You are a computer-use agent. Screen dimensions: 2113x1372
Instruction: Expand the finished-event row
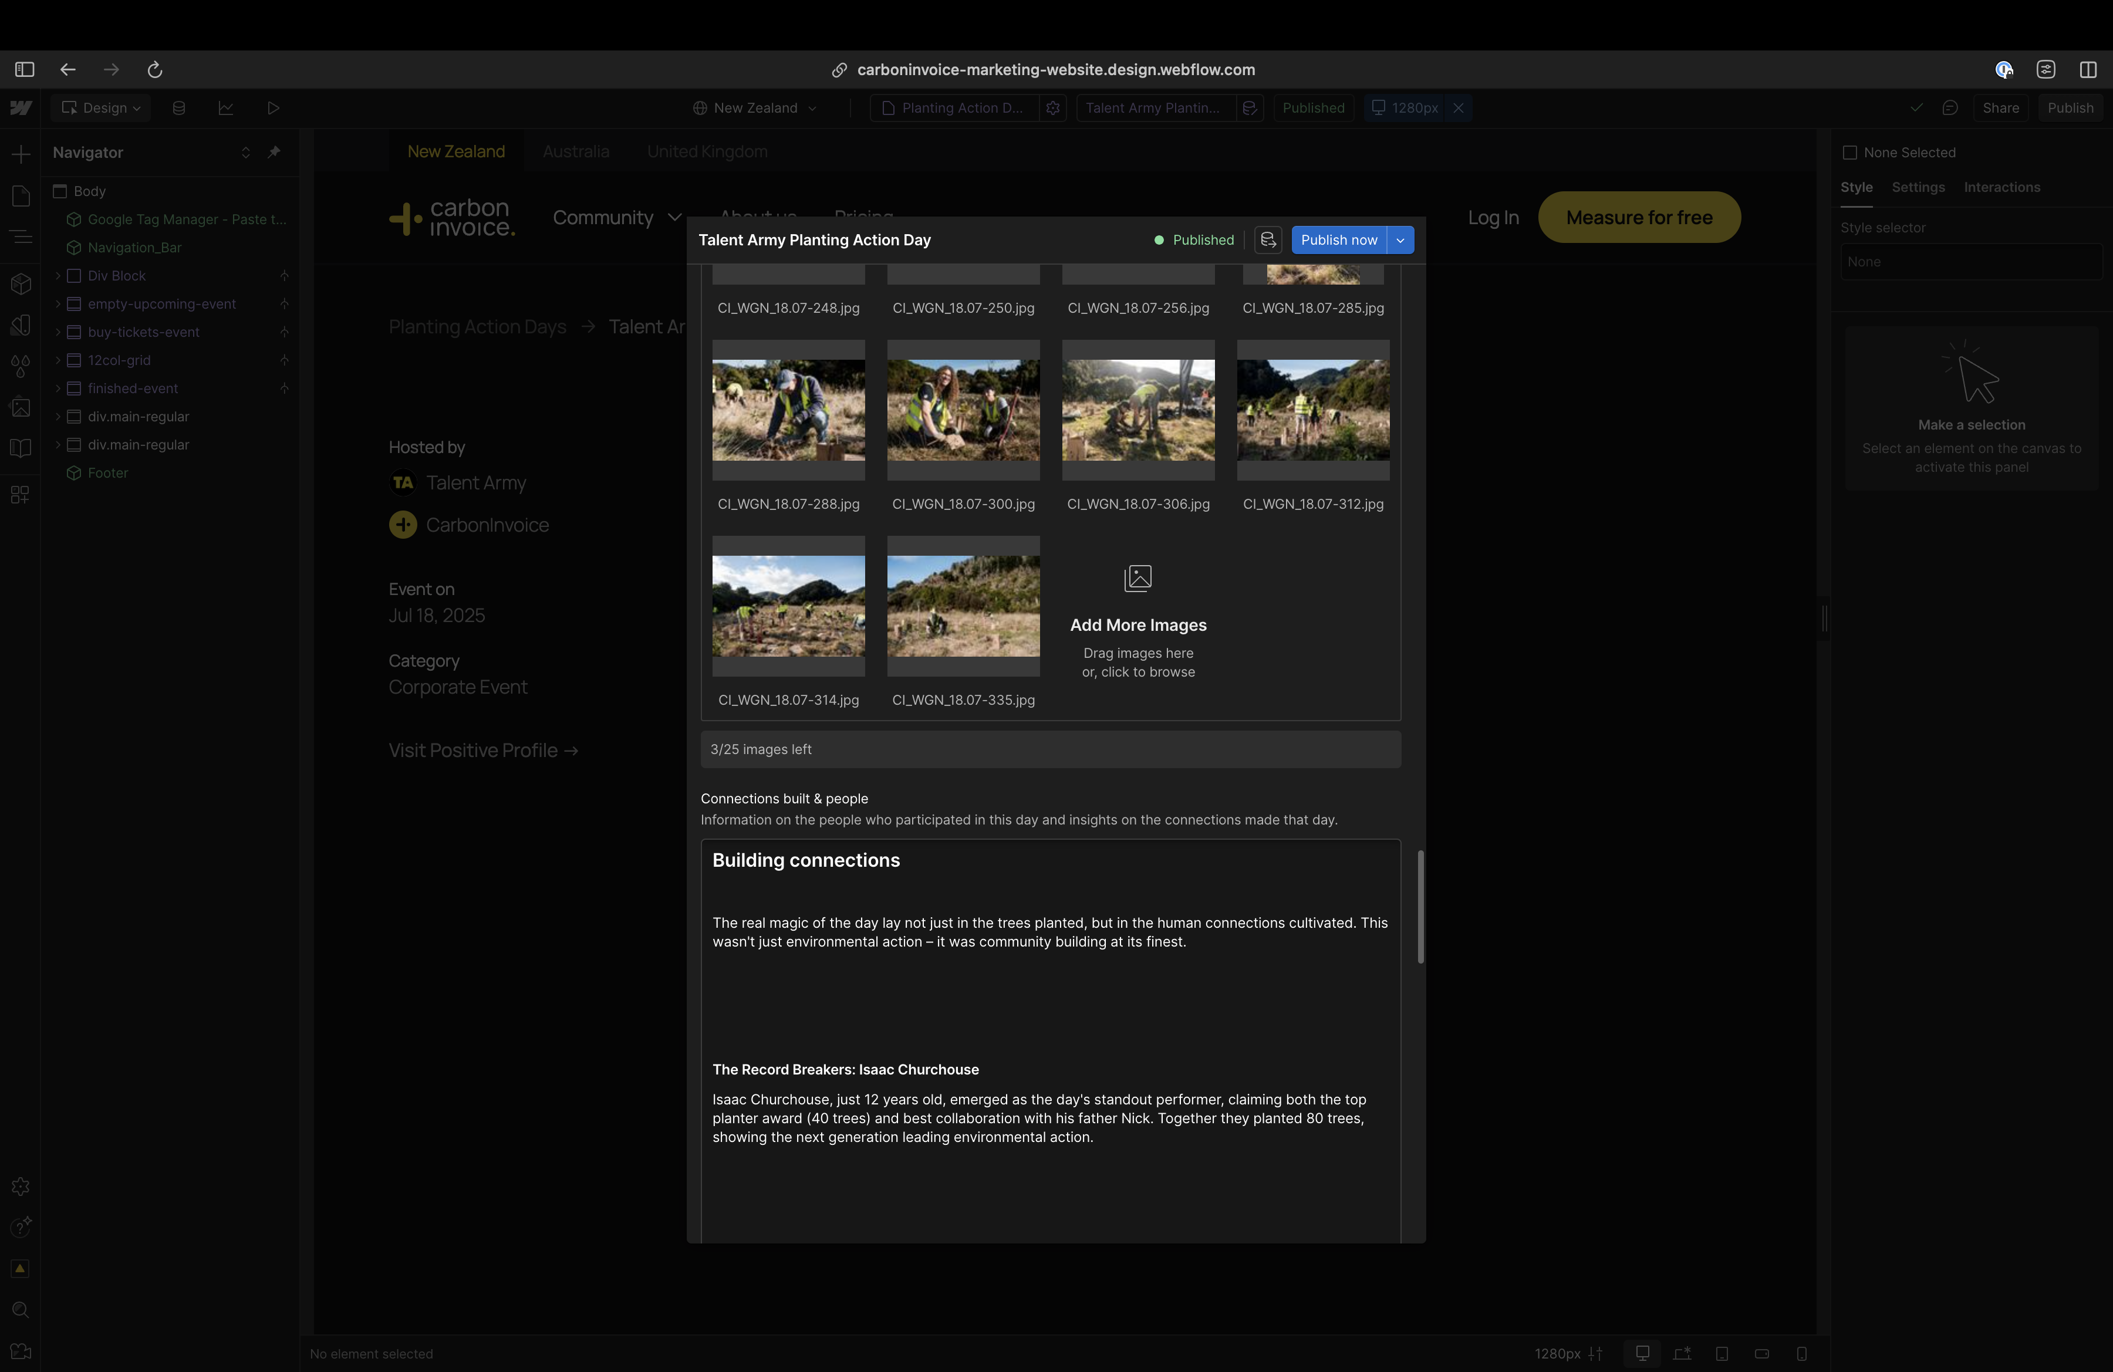pos(58,388)
